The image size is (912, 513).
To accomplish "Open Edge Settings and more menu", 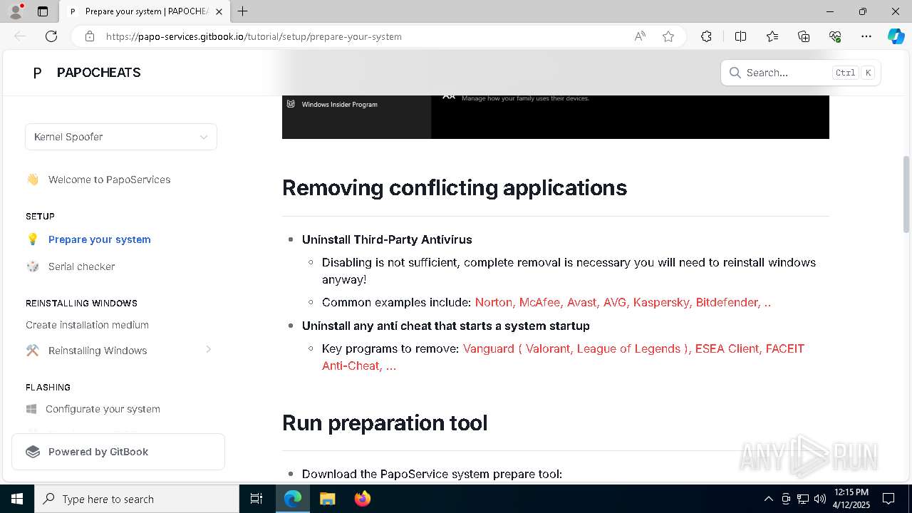I will (866, 36).
